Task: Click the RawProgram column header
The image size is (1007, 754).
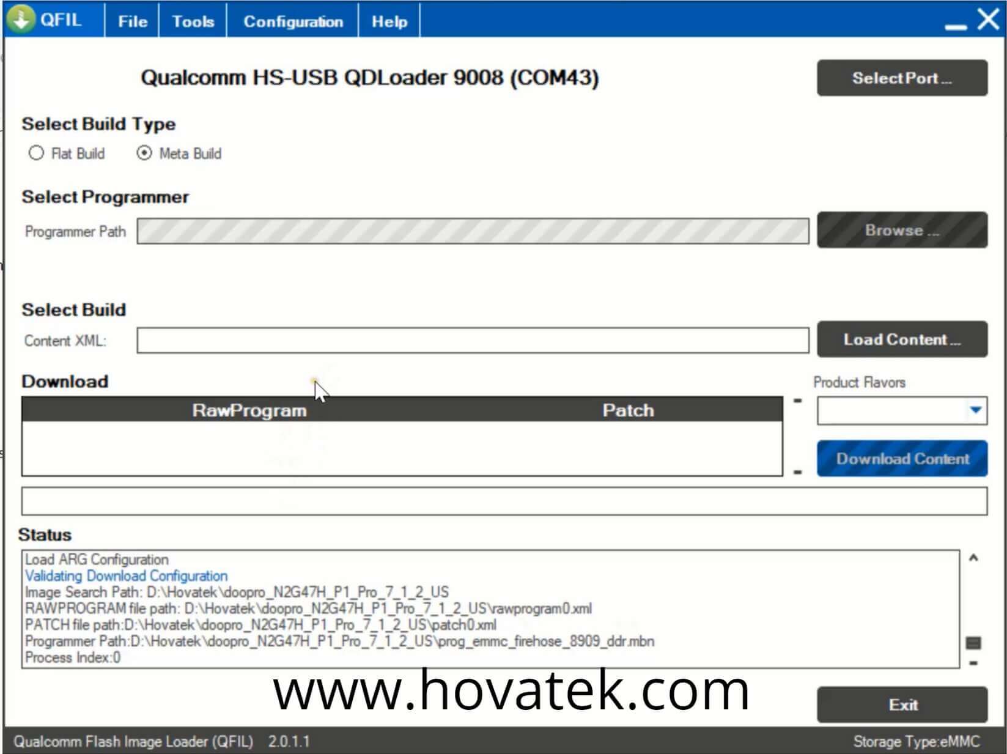Action: 249,410
